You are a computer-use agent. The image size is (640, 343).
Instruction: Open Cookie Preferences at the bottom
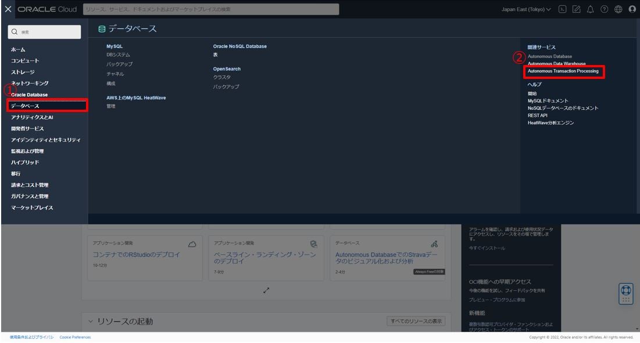point(75,337)
